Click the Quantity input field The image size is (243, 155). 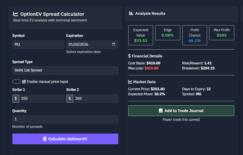tap(65, 119)
